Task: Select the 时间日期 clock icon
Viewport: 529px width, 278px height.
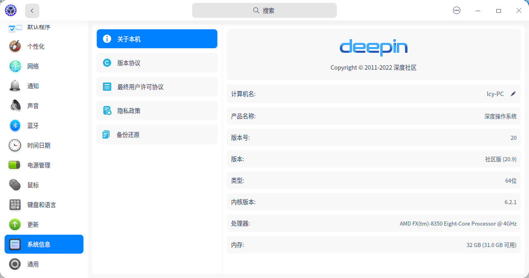Action: click(x=15, y=146)
